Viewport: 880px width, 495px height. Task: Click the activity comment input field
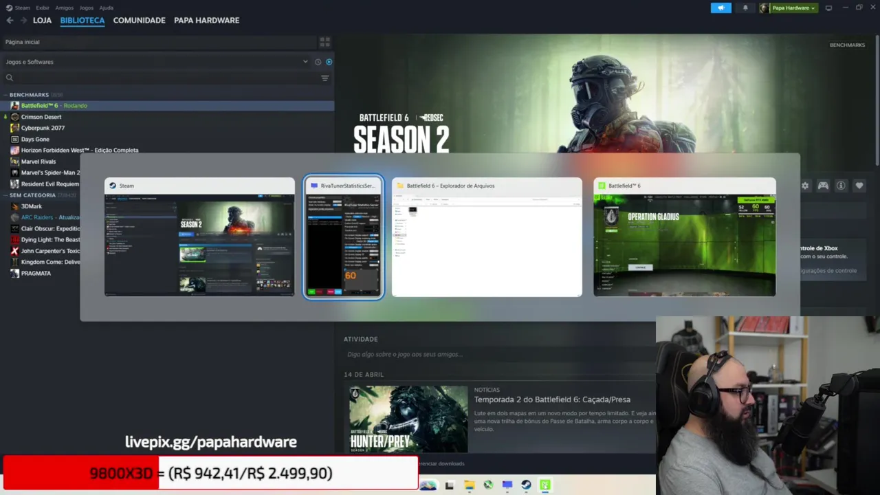500,355
